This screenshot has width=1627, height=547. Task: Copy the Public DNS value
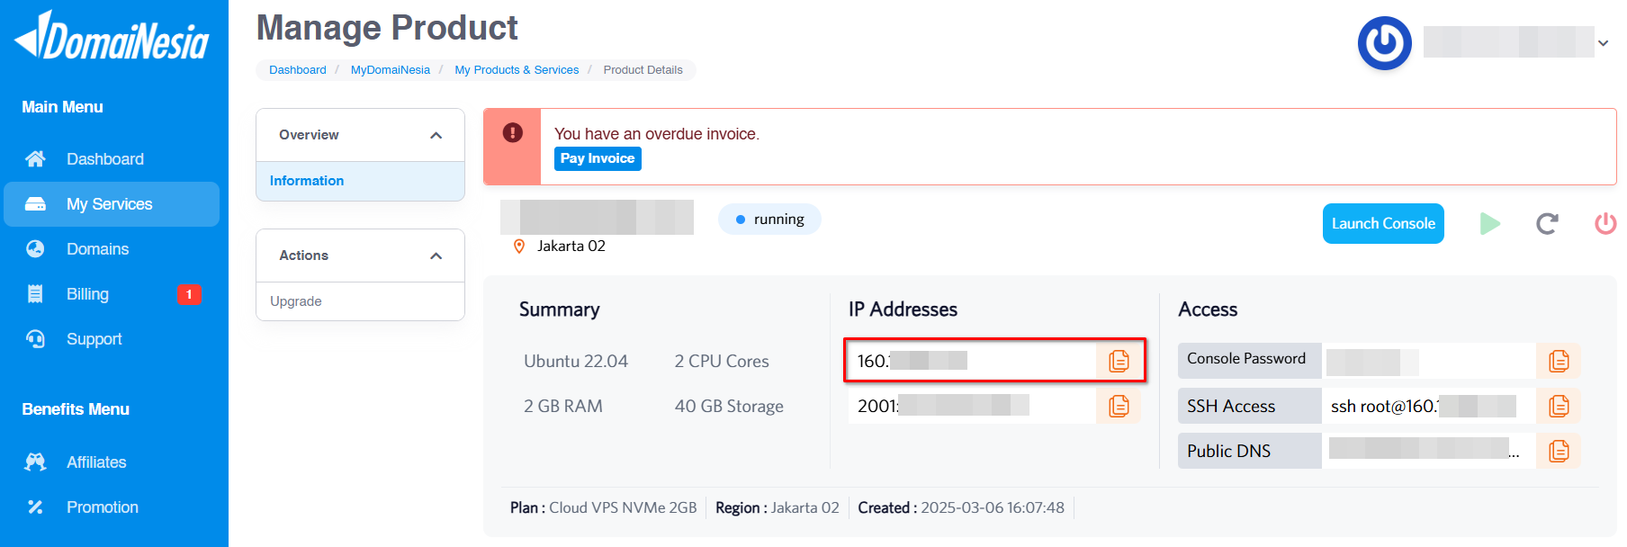[x=1559, y=451]
